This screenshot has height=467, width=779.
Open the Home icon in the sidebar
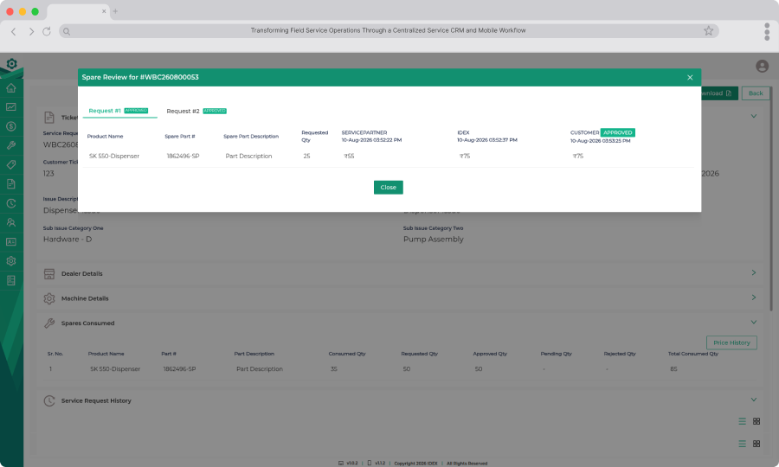pyautogui.click(x=11, y=88)
